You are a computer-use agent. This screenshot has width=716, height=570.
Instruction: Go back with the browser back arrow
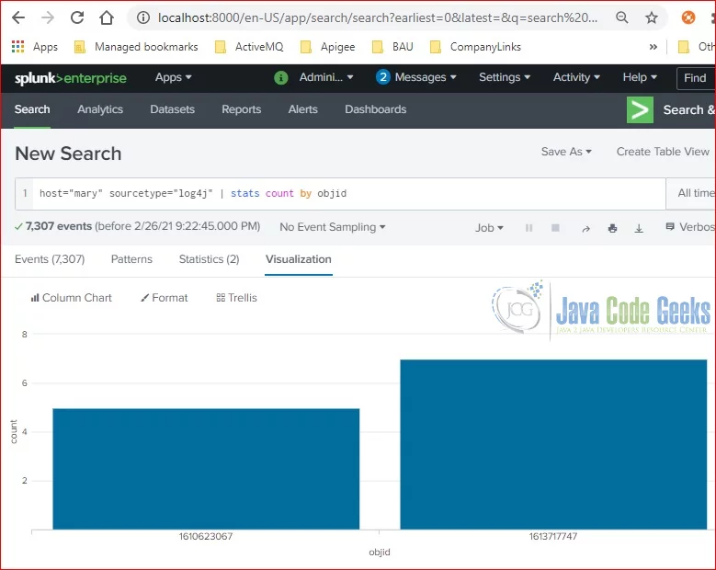18,17
